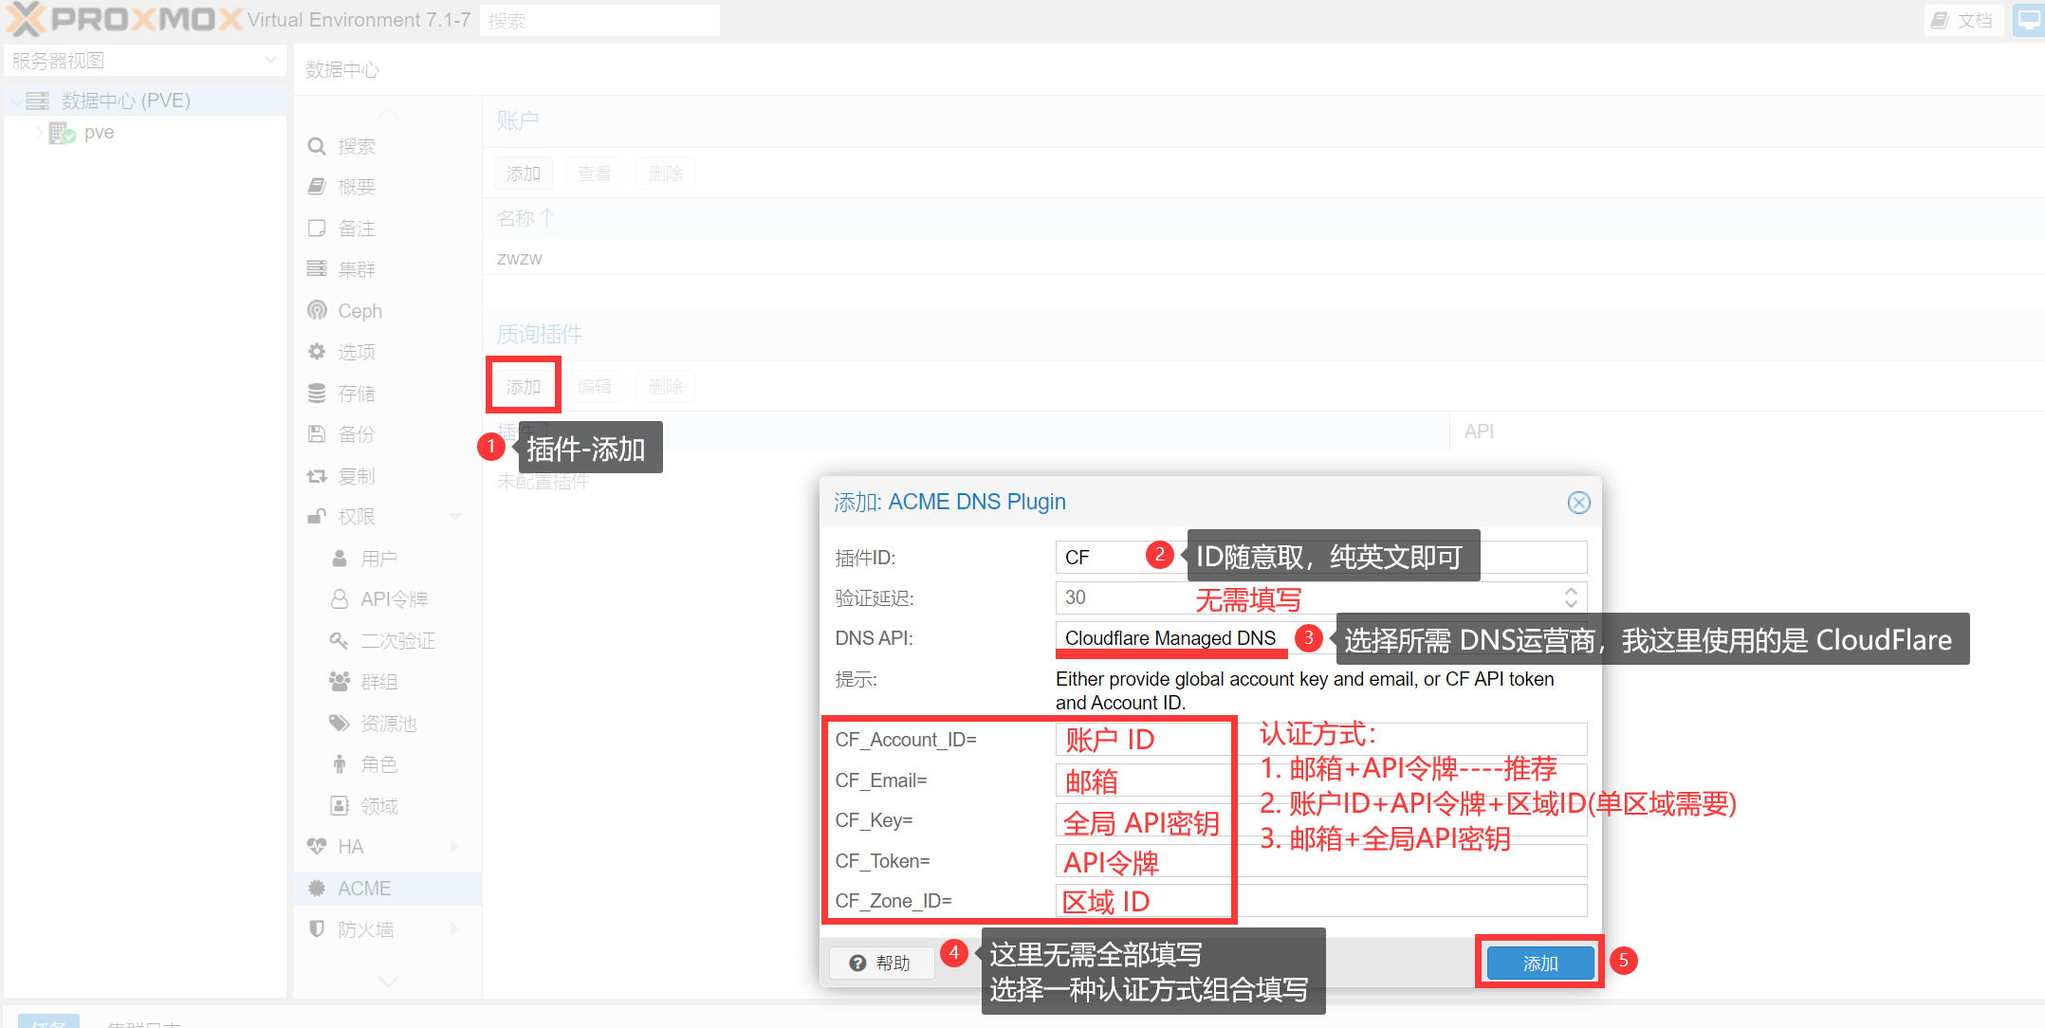Open the DNS API combo box
Image resolution: width=2045 pixels, height=1028 pixels.
(x=1320, y=638)
